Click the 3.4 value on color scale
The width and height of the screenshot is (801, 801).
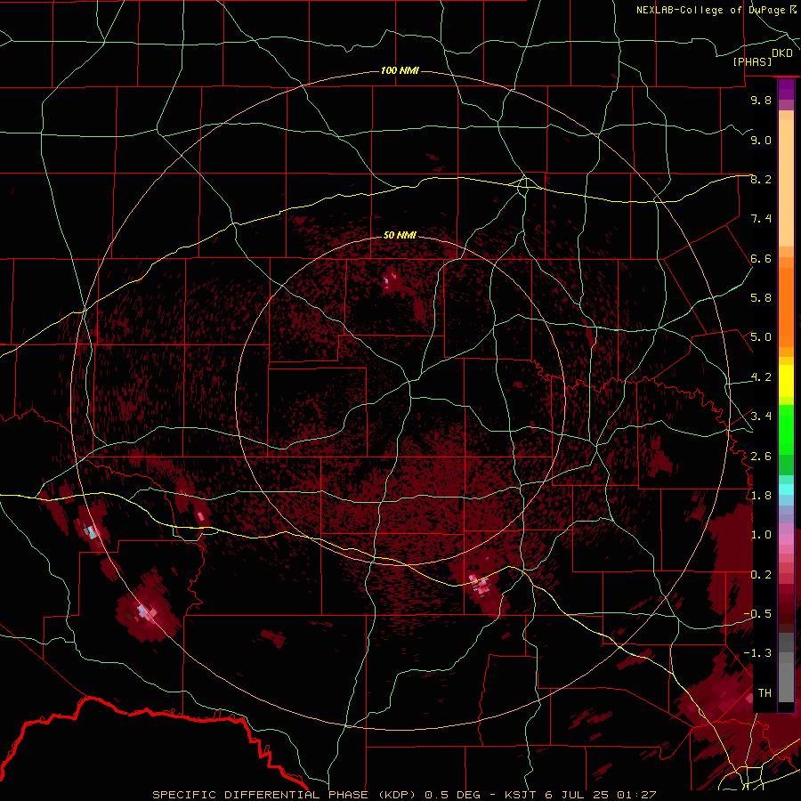[761, 417]
